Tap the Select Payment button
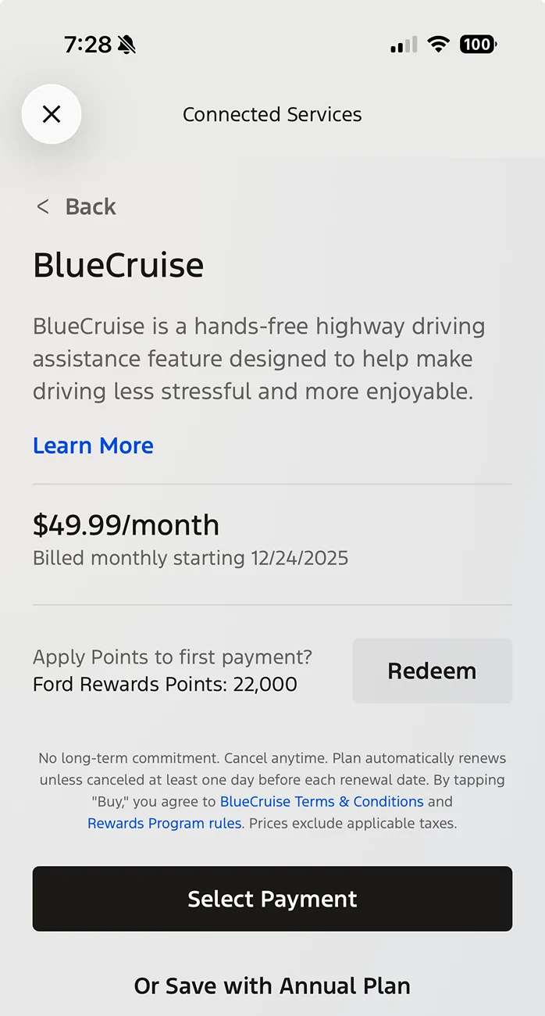 [272, 899]
